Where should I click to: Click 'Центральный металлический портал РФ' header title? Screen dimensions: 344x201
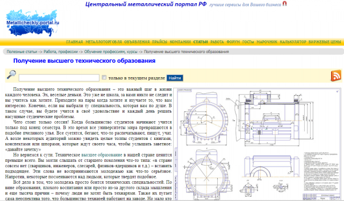tap(146, 4)
